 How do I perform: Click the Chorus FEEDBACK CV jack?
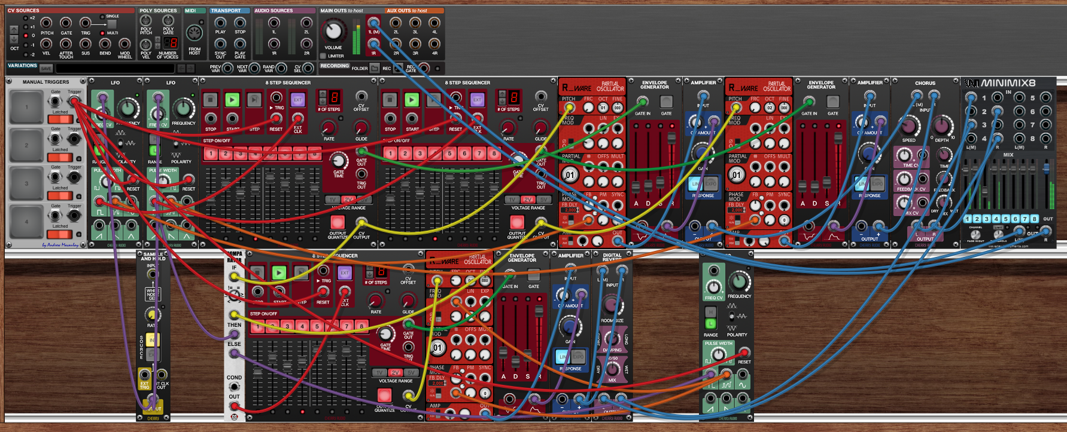(x=922, y=179)
